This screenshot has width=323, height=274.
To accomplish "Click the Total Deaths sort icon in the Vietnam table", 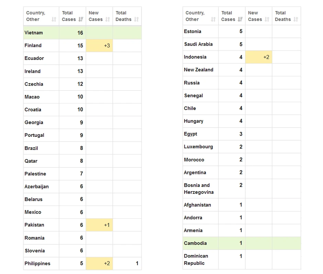I will (x=136, y=20).
